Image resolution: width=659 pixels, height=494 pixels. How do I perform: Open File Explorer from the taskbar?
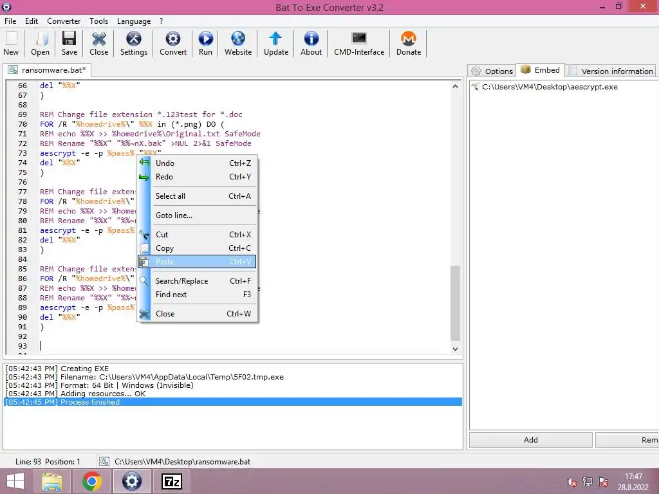(x=52, y=481)
